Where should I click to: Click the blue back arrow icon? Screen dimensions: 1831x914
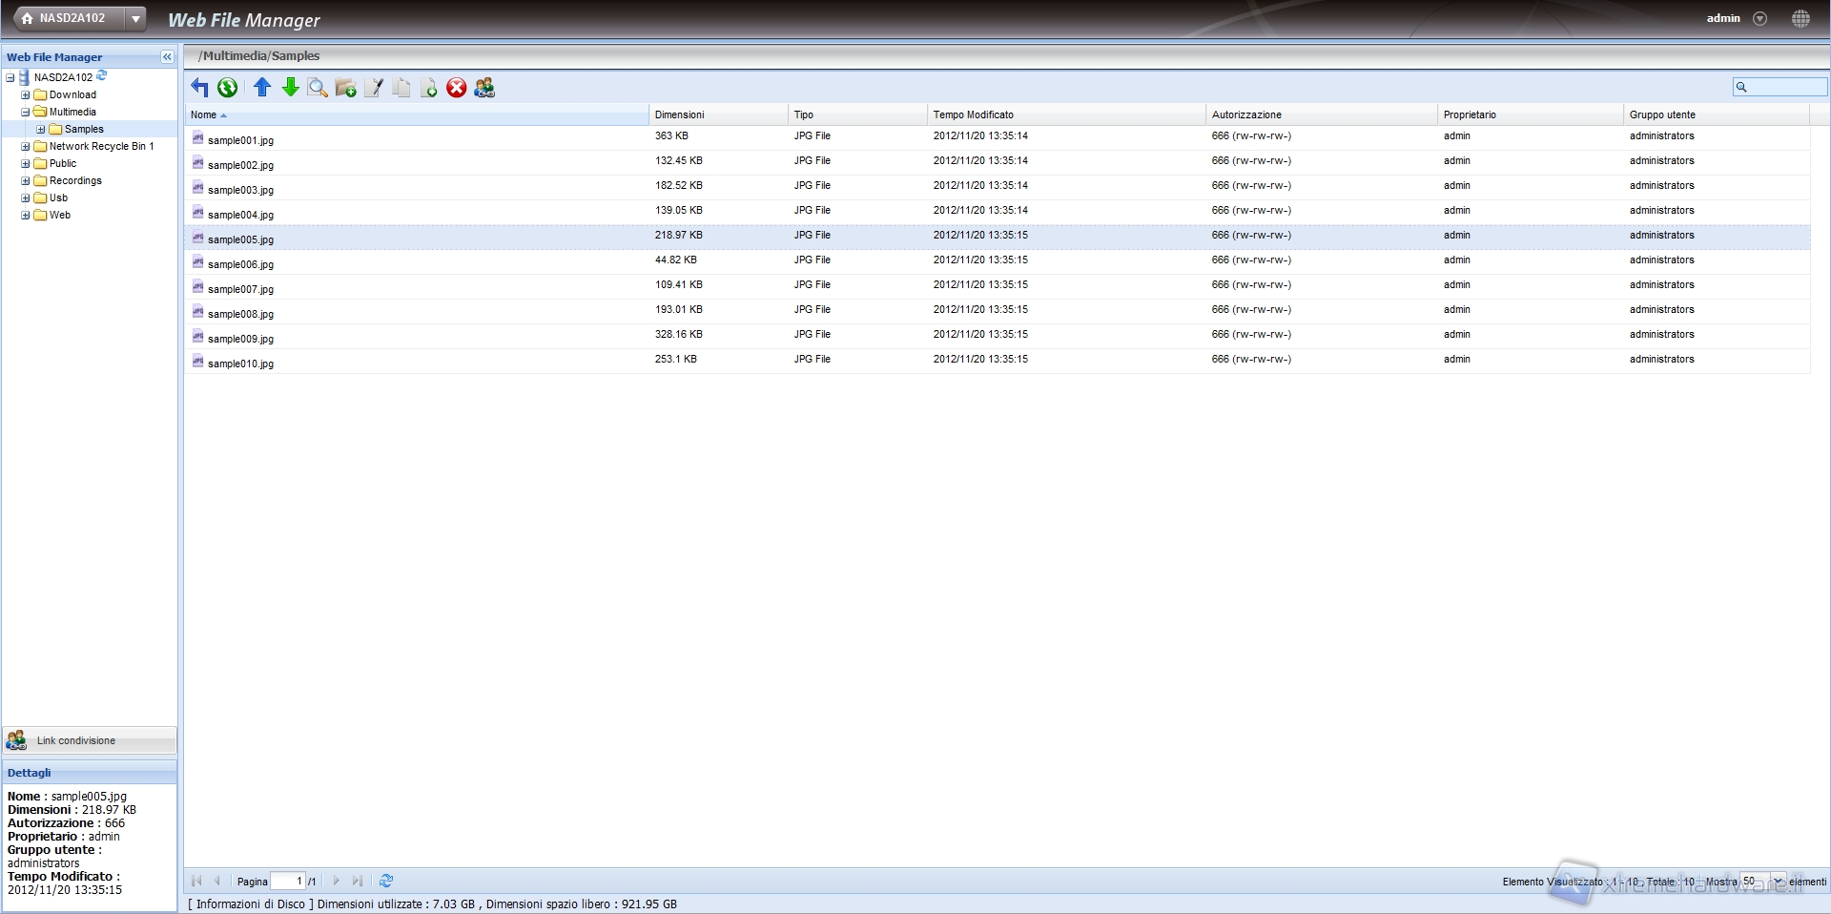click(199, 88)
